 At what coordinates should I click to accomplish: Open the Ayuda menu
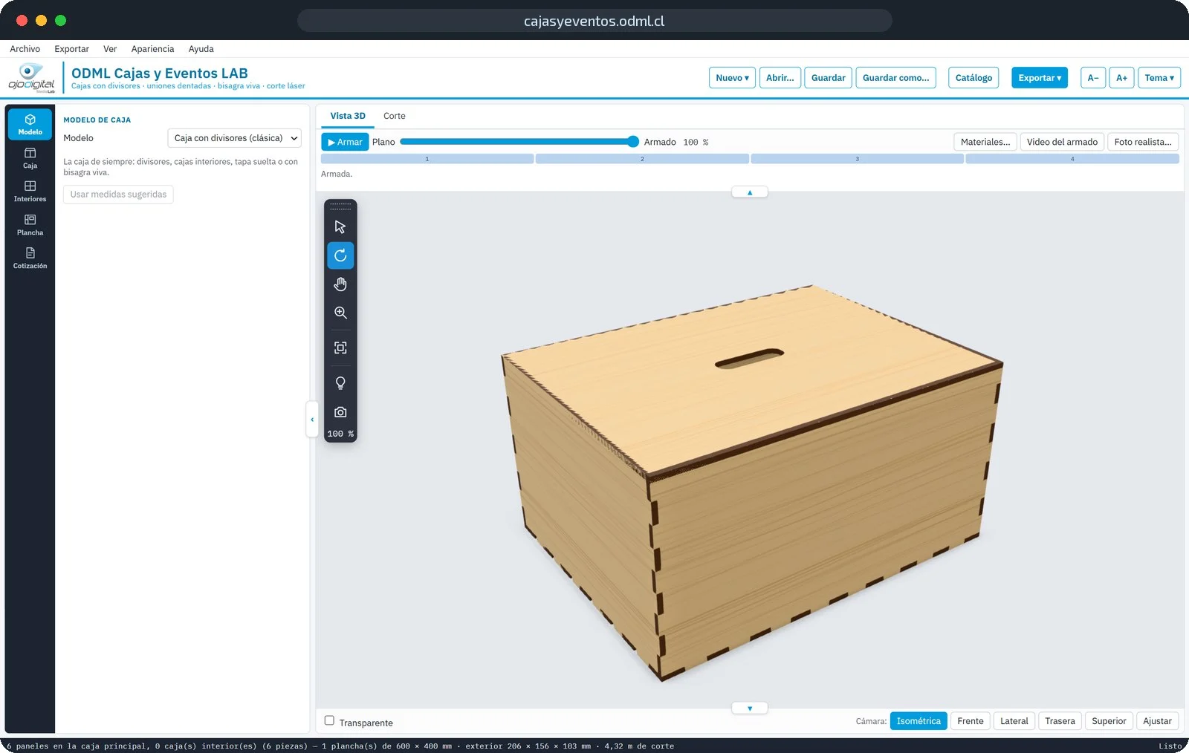coord(201,49)
